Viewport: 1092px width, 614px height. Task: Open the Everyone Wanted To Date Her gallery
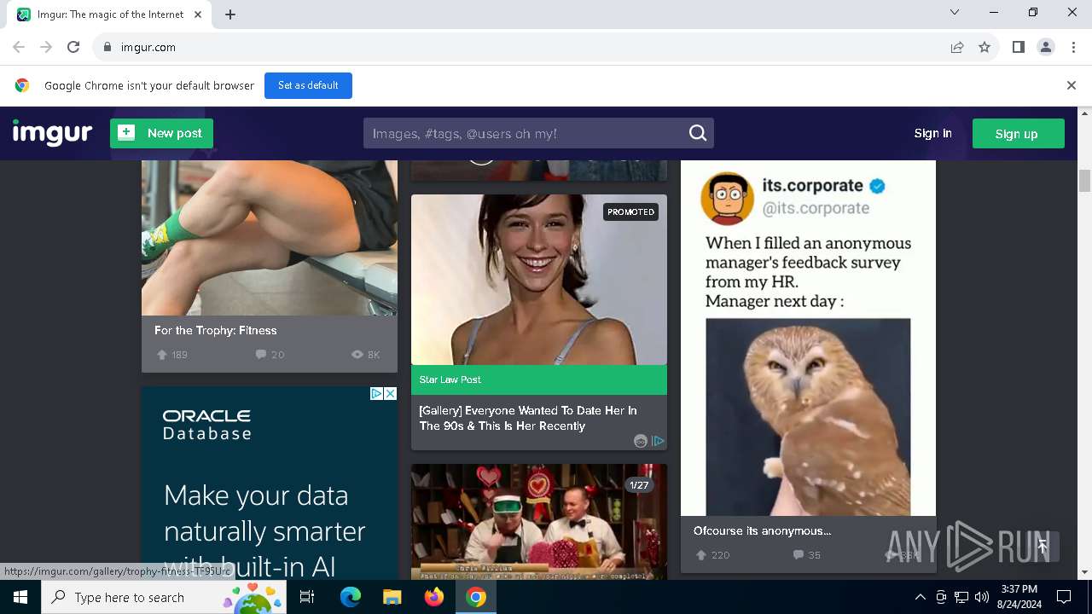tap(528, 418)
